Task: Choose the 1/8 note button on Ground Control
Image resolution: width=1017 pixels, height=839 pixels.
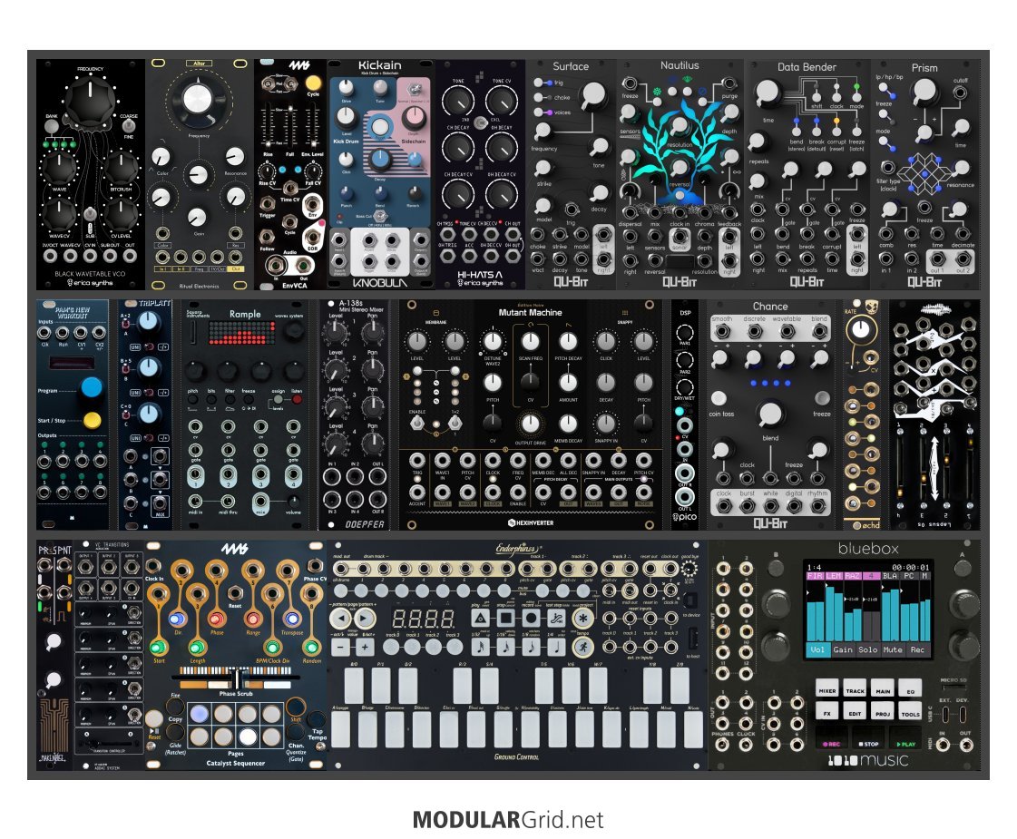Action: point(532,646)
